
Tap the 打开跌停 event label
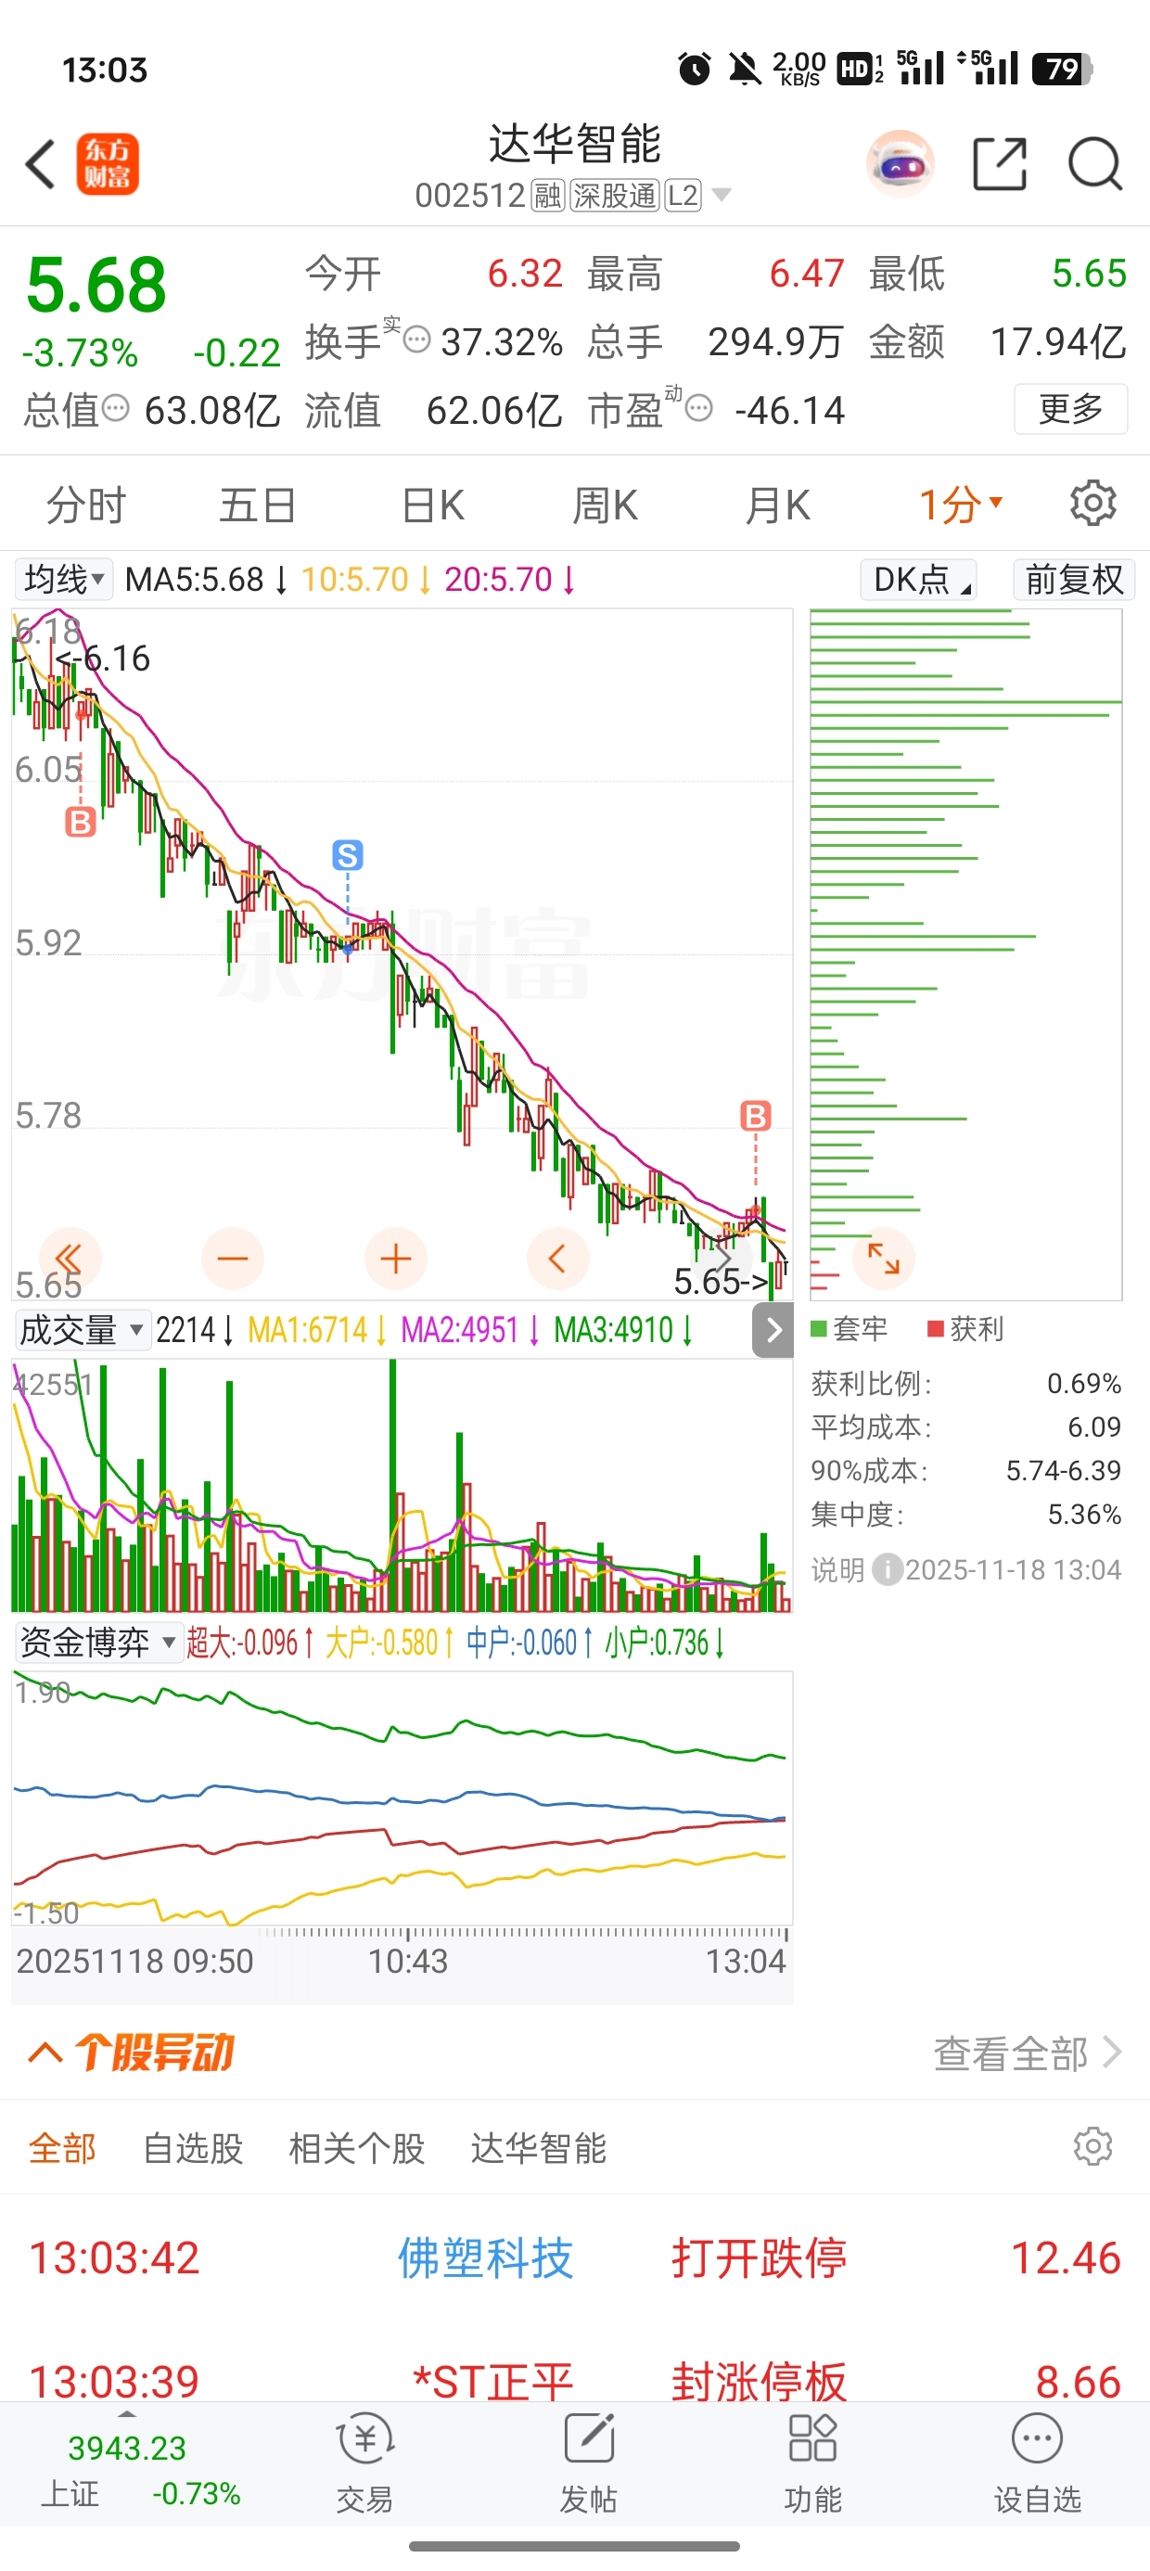click(x=759, y=2258)
